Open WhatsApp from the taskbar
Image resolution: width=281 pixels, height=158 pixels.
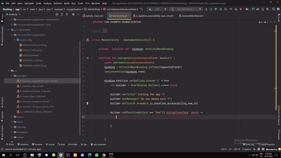97,155
